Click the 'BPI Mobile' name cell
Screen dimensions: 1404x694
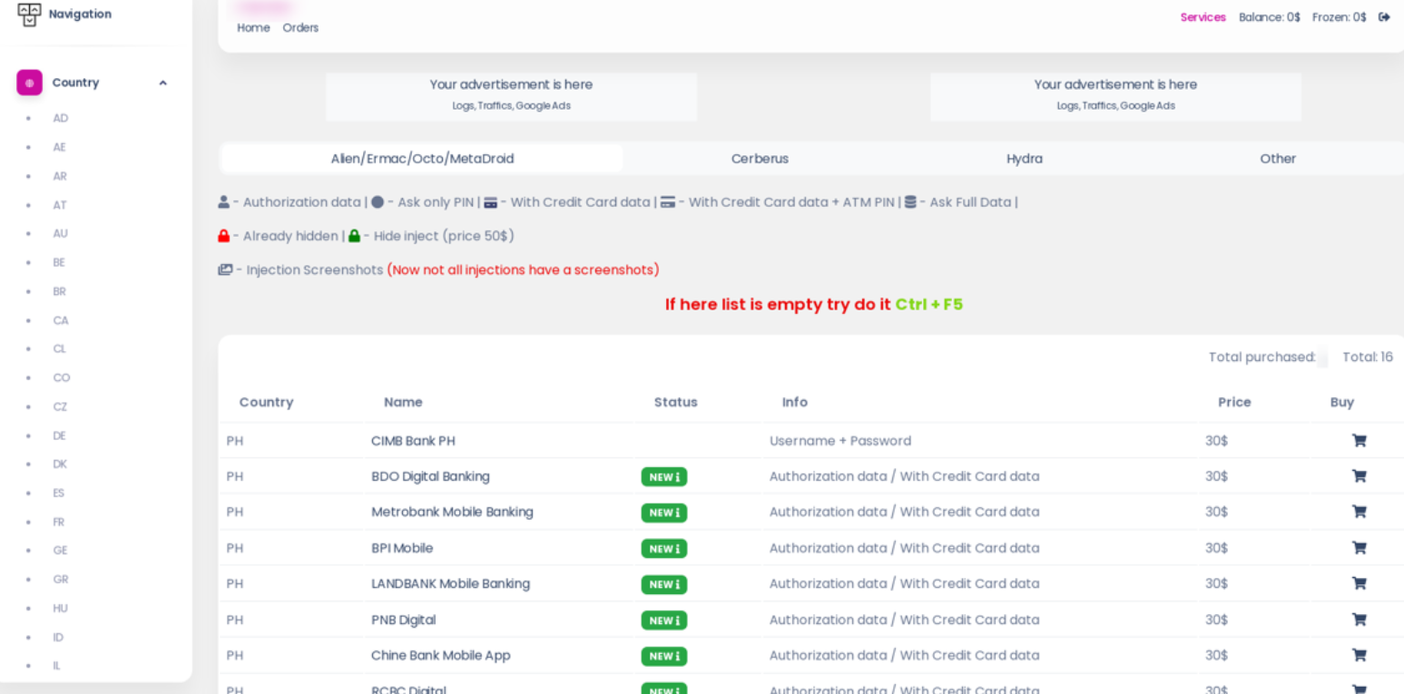tap(402, 549)
